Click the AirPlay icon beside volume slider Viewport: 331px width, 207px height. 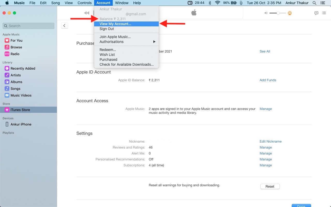[290, 13]
